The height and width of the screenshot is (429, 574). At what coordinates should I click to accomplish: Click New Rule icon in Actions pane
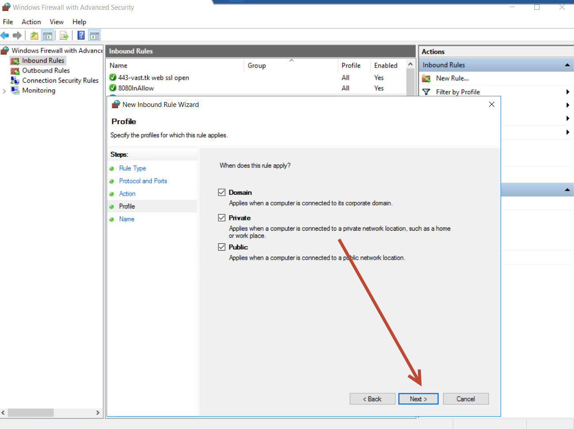(426, 78)
